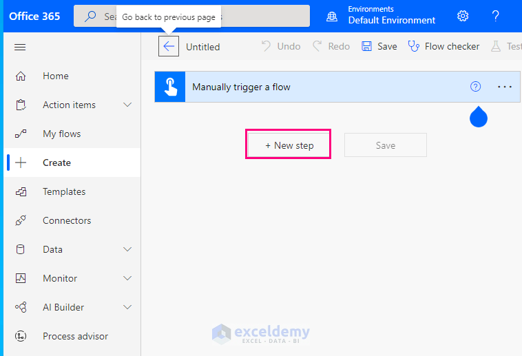
Task: Click the Connectors plug icon
Action: pyautogui.click(x=21, y=220)
